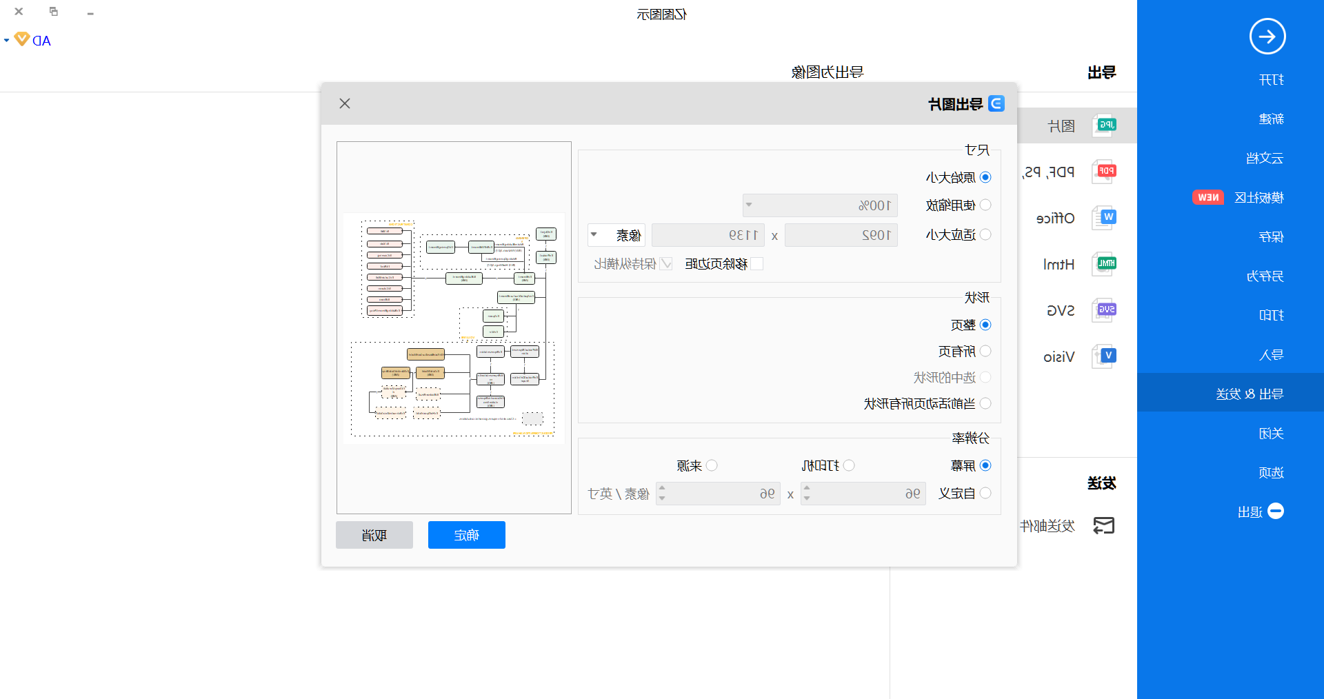
Task: Toggle the remove page margins checkbox
Action: pyautogui.click(x=756, y=263)
